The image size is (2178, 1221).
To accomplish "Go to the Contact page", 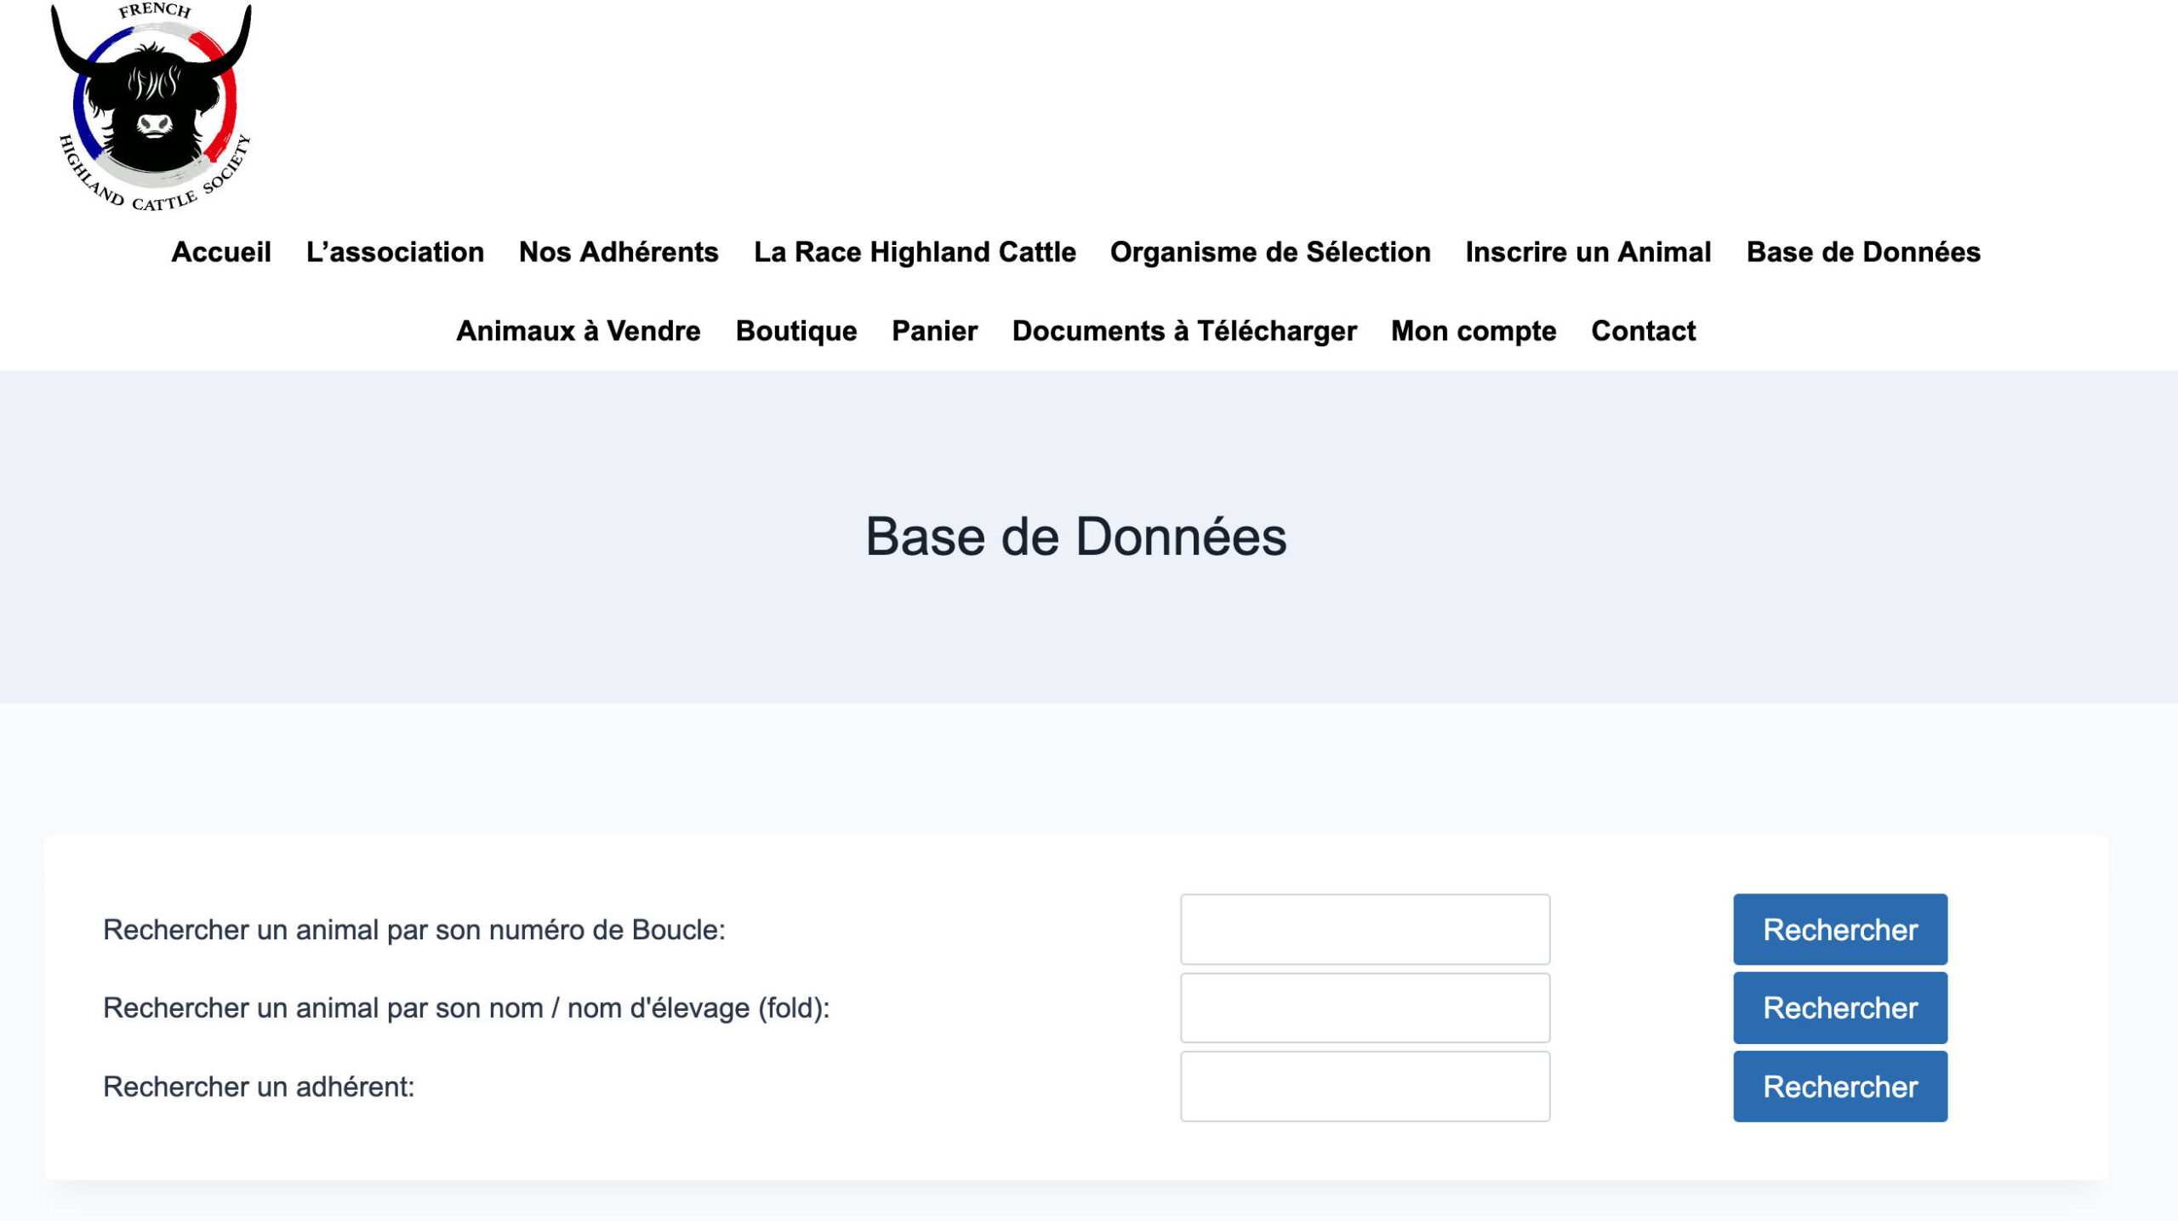I will [1643, 331].
